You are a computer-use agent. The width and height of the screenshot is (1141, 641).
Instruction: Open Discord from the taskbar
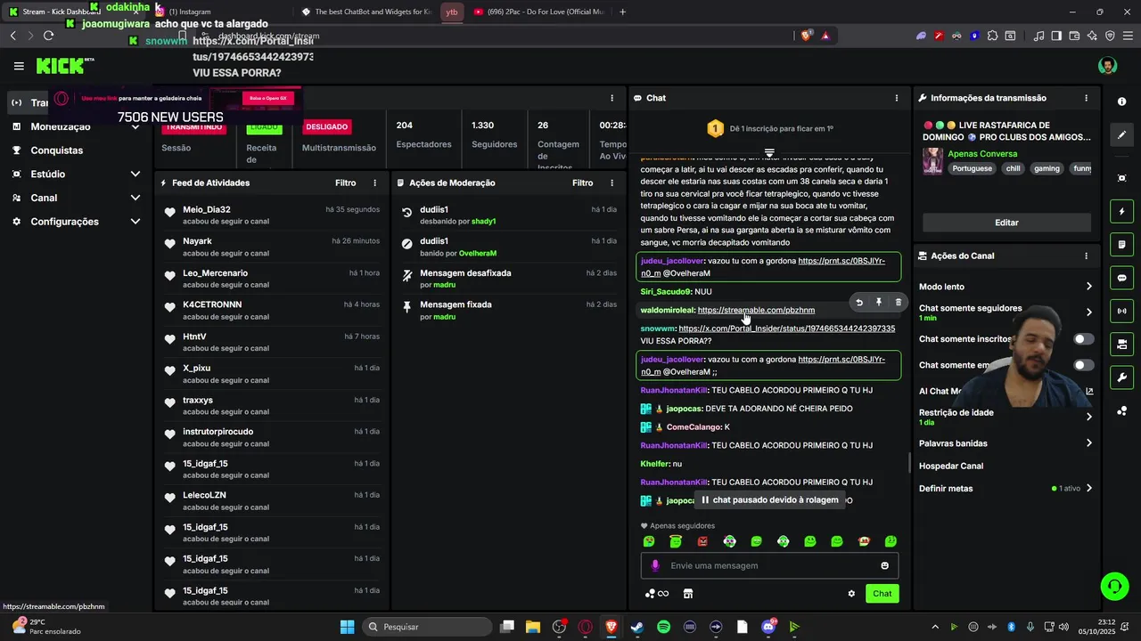click(x=768, y=627)
